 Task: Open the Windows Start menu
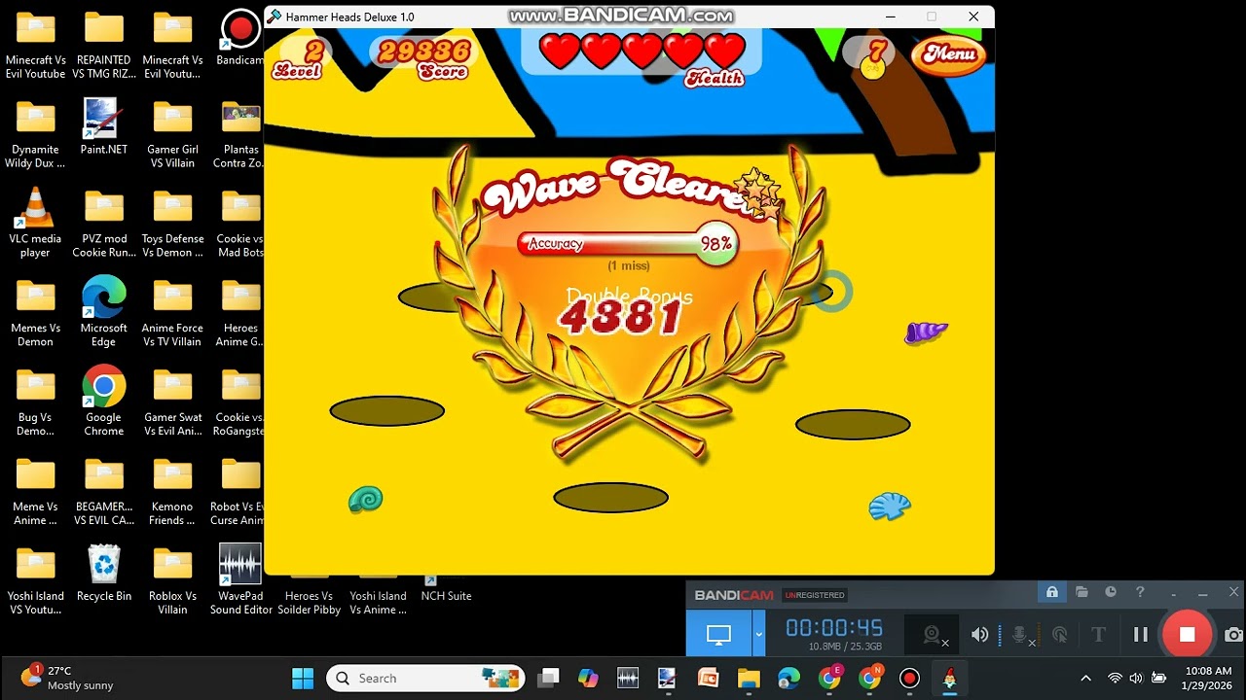coord(303,678)
